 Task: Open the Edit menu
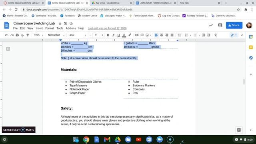tap(22, 28)
